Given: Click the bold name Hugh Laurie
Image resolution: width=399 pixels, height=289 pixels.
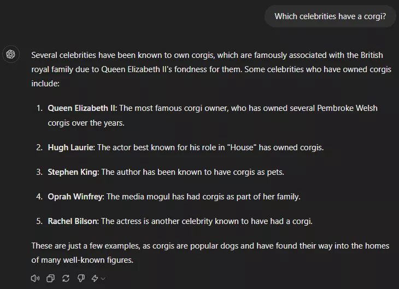Looking at the screenshot, I should click(x=71, y=148).
